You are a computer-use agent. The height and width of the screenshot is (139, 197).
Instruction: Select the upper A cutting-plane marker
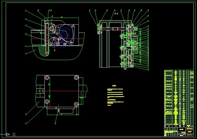(52, 16)
